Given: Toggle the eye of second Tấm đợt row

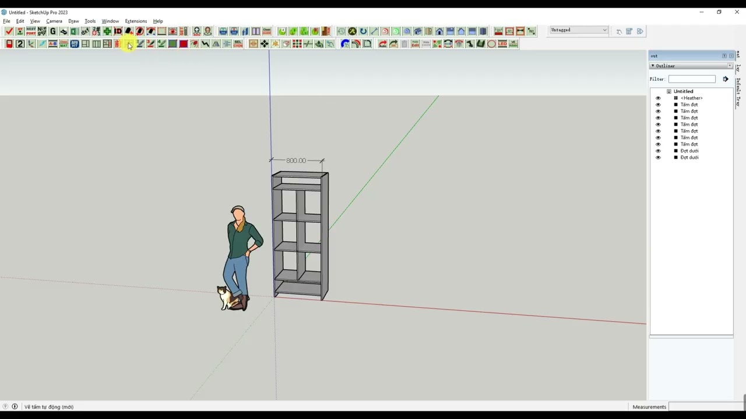Looking at the screenshot, I should 658,111.
